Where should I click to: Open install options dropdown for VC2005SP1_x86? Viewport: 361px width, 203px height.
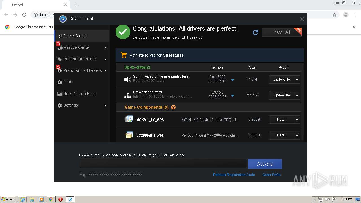click(297, 135)
